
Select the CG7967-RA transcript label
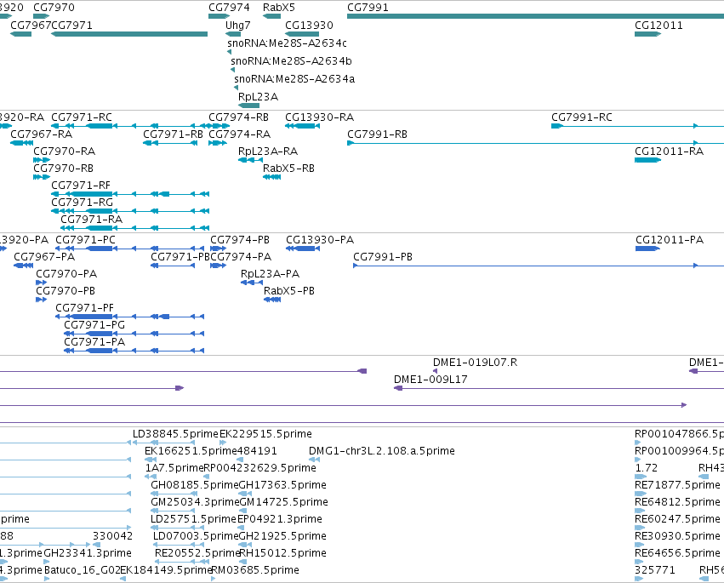[41, 134]
